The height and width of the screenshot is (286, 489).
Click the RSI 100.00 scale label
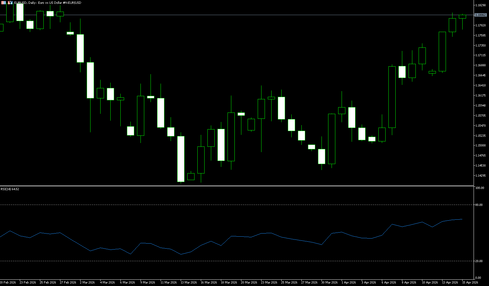[x=480, y=188]
